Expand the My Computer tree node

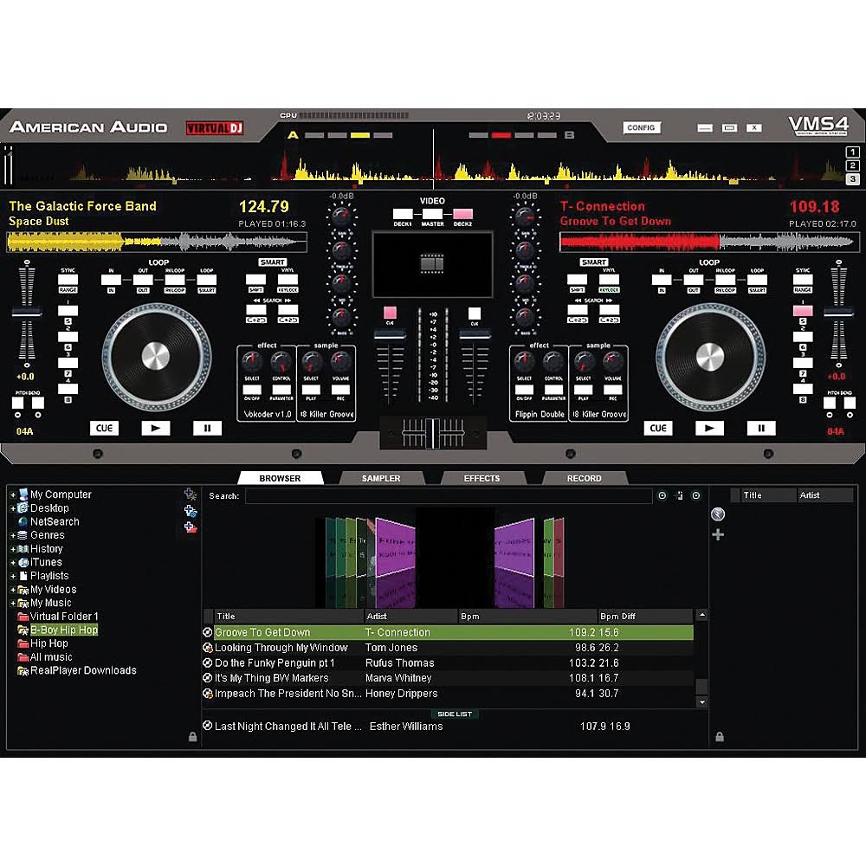13,494
